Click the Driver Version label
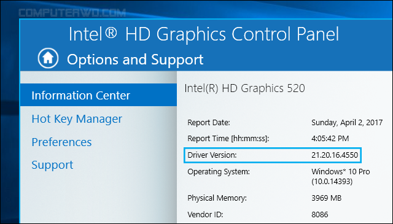The height and width of the screenshot is (224, 393). [x=212, y=155]
